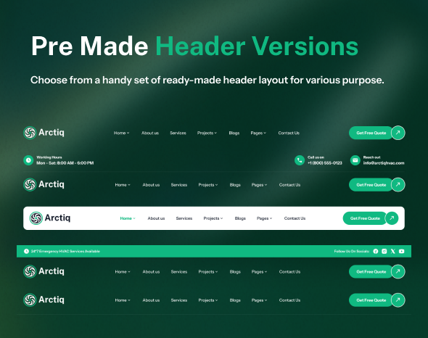Open the Facebook social icon
The image size is (428, 338).
point(376,251)
